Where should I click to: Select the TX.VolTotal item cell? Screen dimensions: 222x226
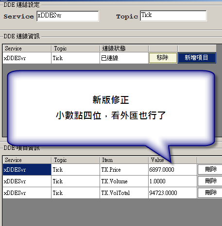[124, 193]
